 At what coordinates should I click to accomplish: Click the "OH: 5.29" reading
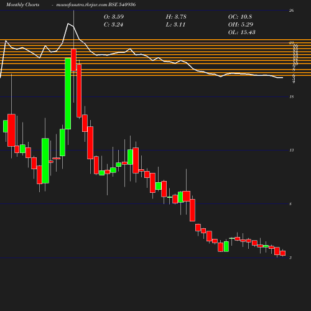(x=241, y=24)
